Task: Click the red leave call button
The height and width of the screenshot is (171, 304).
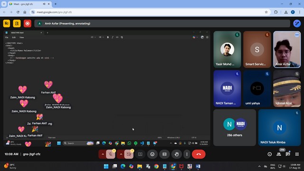Action: coord(199,154)
